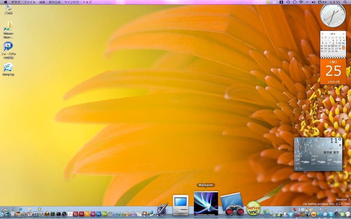This screenshot has width=351, height=219.
Task: Click the speech bubble icon in menu bar
Action: pos(294,2)
